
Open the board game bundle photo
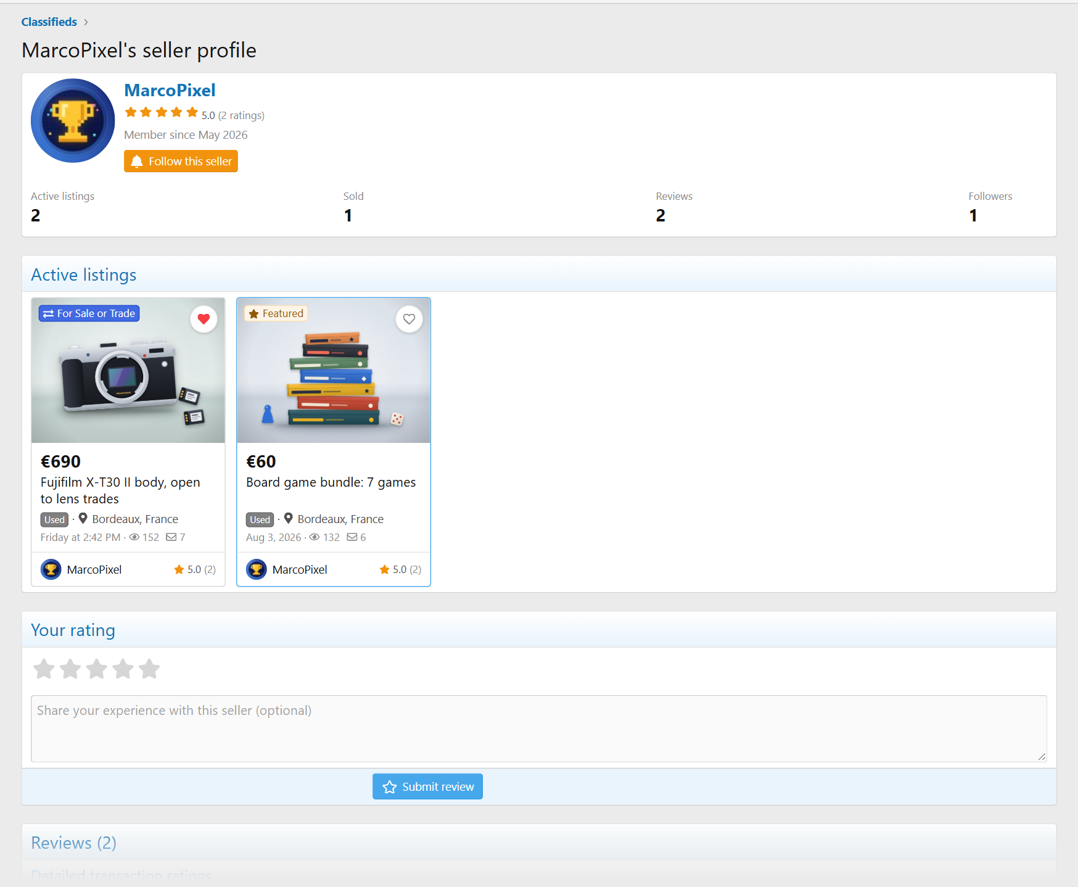tap(334, 370)
